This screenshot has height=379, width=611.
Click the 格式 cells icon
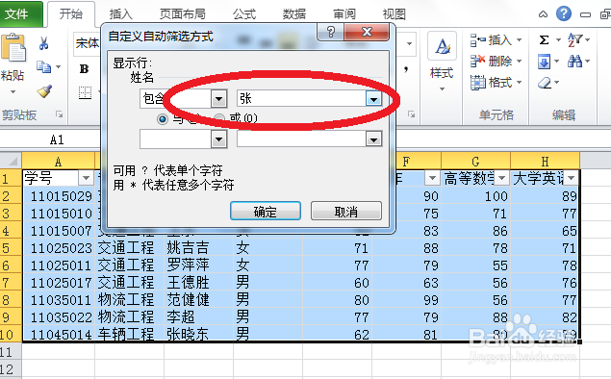coord(477,82)
